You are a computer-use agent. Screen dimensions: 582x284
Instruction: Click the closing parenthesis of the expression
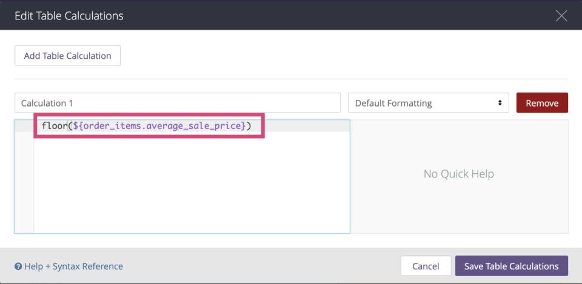pyautogui.click(x=249, y=127)
